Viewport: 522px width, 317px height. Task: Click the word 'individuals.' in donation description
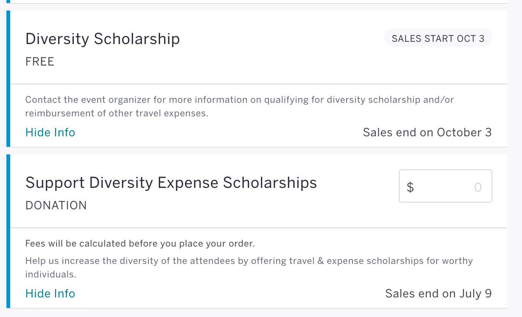tap(50, 275)
